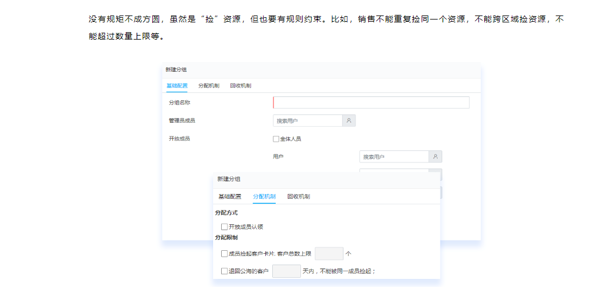Click 搜索用户 field in 用户 row
Screen dimensions: 610x299
tap(394, 157)
